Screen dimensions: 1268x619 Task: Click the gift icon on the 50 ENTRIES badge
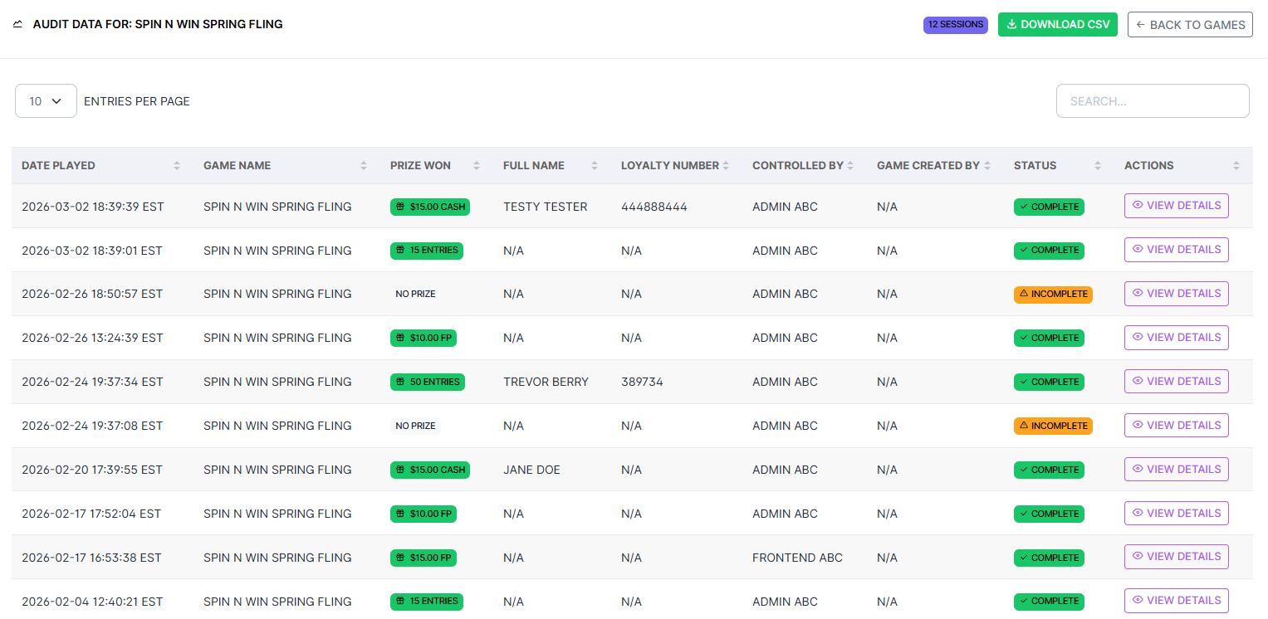(400, 382)
